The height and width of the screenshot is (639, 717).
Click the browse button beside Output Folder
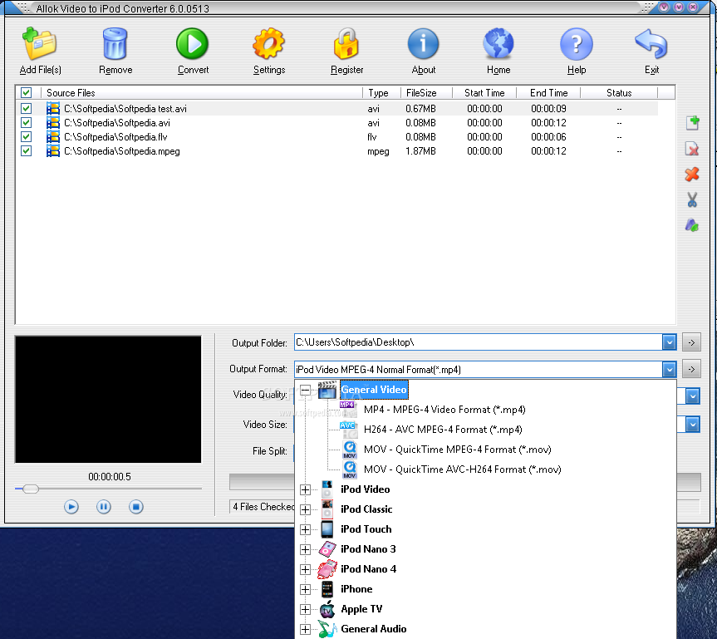(x=691, y=342)
